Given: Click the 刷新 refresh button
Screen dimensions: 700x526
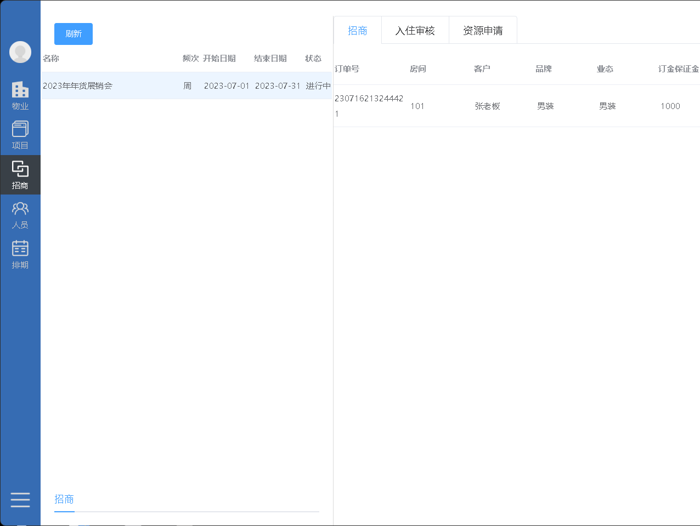Looking at the screenshot, I should tap(73, 34).
